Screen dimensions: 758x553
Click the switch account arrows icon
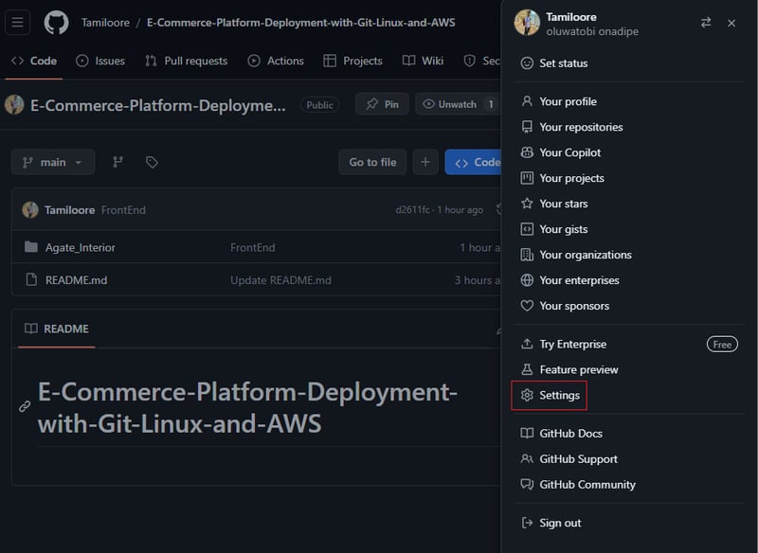click(x=706, y=23)
